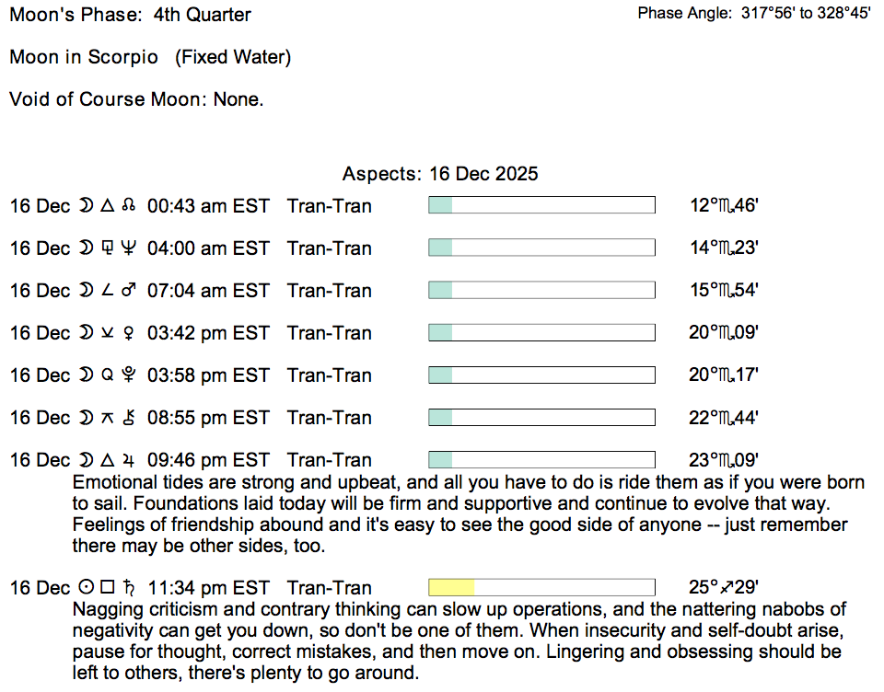Click the Neptune trident glyph
Screen dimensions: 884x692
(x=128, y=248)
